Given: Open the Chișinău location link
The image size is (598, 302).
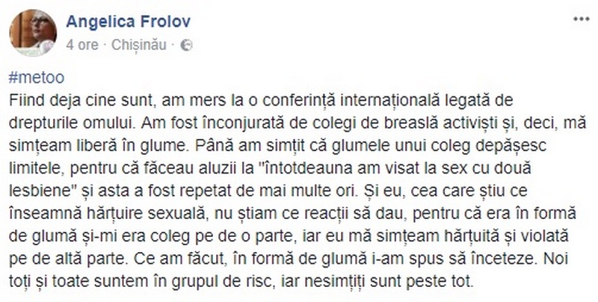Looking at the screenshot, I should (x=139, y=45).
